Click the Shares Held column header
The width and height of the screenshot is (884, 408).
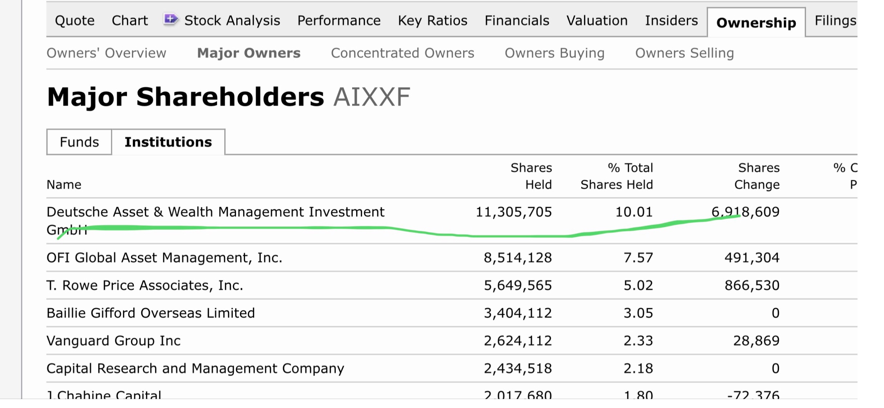531,176
